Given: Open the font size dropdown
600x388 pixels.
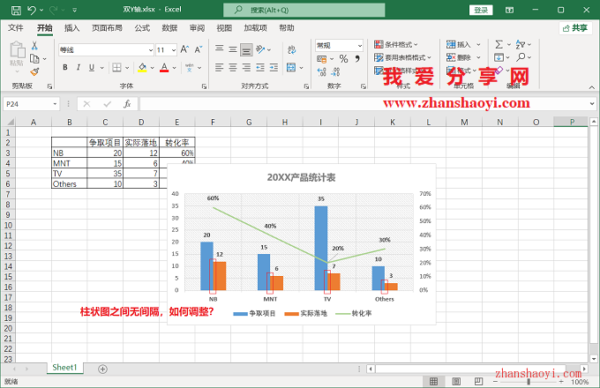Looking at the screenshot, I should (173, 50).
